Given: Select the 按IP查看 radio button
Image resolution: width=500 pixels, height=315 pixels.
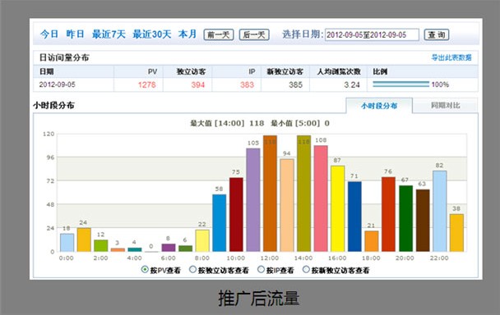Looking at the screenshot, I should point(261,270).
